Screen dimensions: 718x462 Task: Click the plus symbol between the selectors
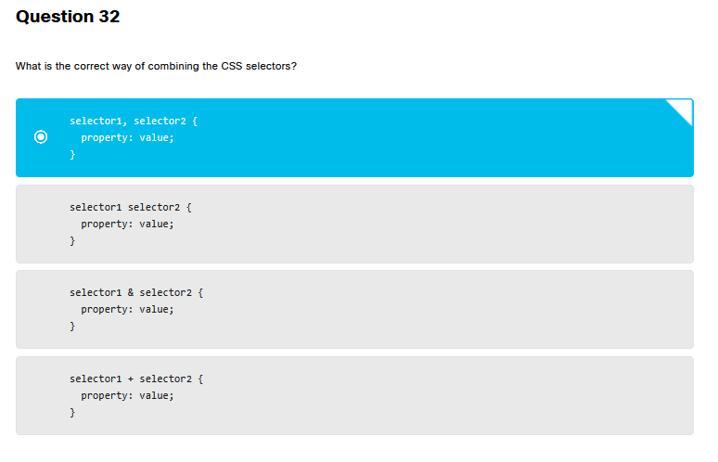coord(131,379)
